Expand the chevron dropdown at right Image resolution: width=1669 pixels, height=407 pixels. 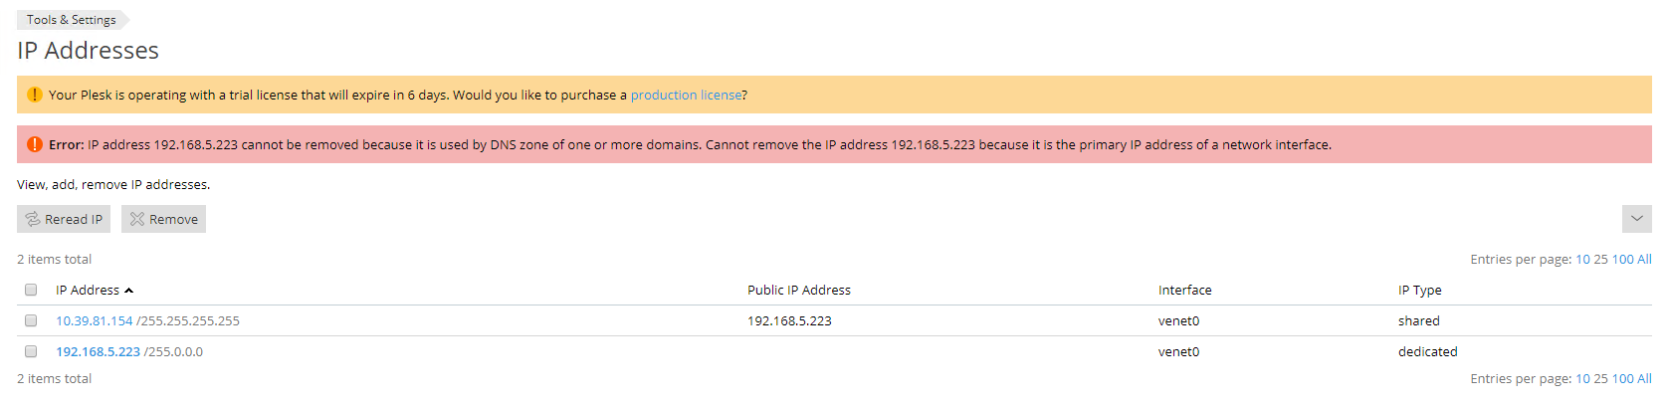click(1636, 219)
